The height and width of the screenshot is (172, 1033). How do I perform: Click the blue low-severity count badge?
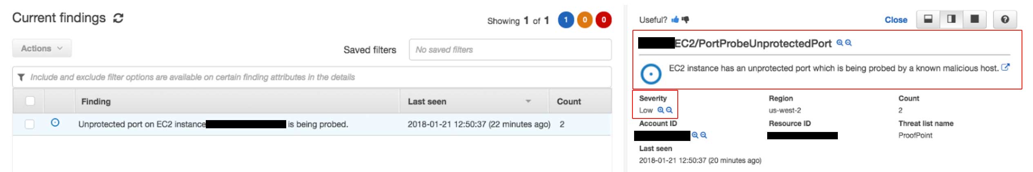click(565, 20)
